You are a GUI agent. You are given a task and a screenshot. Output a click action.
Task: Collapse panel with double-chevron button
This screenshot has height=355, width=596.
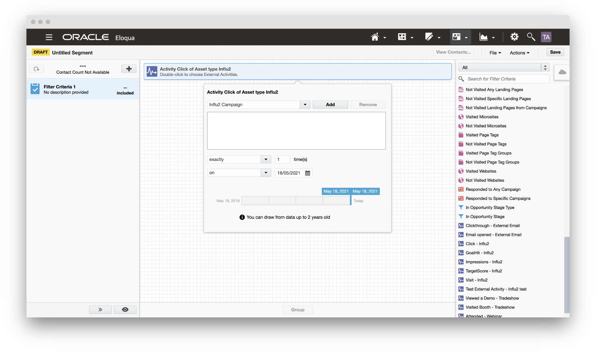(100, 310)
